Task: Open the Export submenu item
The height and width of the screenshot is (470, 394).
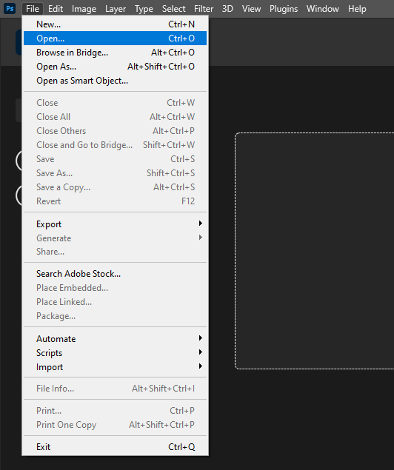Action: click(115, 224)
